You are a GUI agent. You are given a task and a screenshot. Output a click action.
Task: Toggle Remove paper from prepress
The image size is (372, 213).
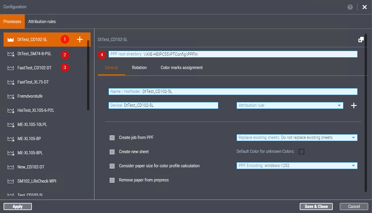tap(112, 180)
